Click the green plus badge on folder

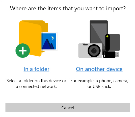(x=23, y=51)
